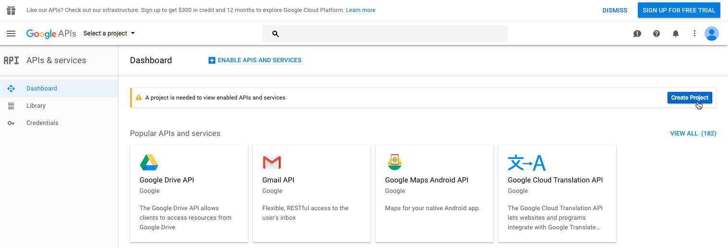Click the search magnifier icon
728x248 pixels.
[x=275, y=34]
